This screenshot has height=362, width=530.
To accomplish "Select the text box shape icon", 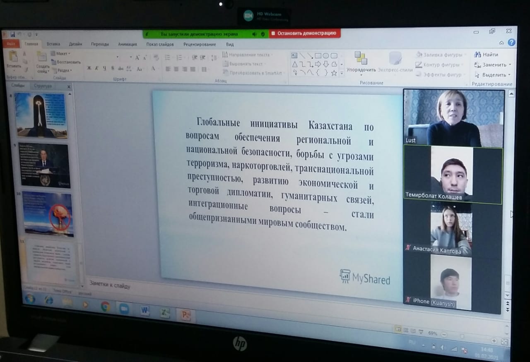I will click(x=294, y=55).
